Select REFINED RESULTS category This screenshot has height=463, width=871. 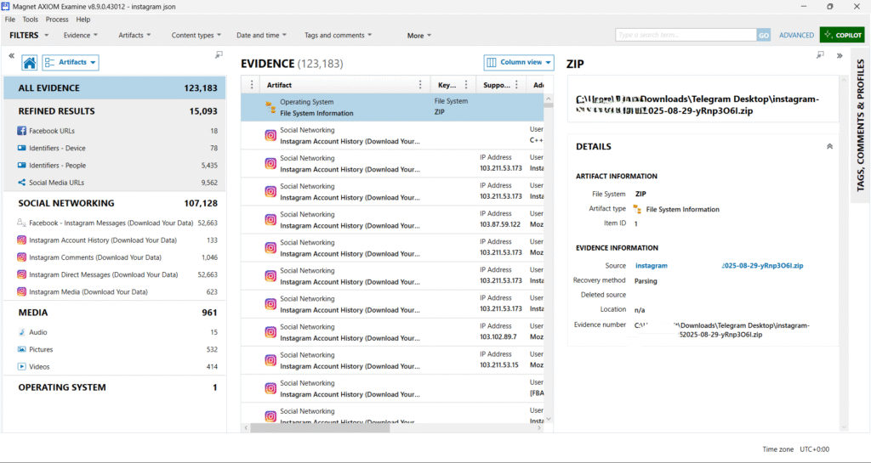point(115,111)
